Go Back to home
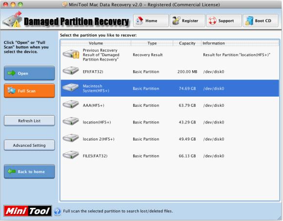Screen dimensions: 283x221 [29, 172]
